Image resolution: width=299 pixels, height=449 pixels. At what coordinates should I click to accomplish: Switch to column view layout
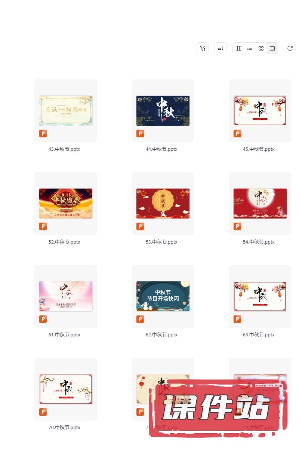coord(238,48)
